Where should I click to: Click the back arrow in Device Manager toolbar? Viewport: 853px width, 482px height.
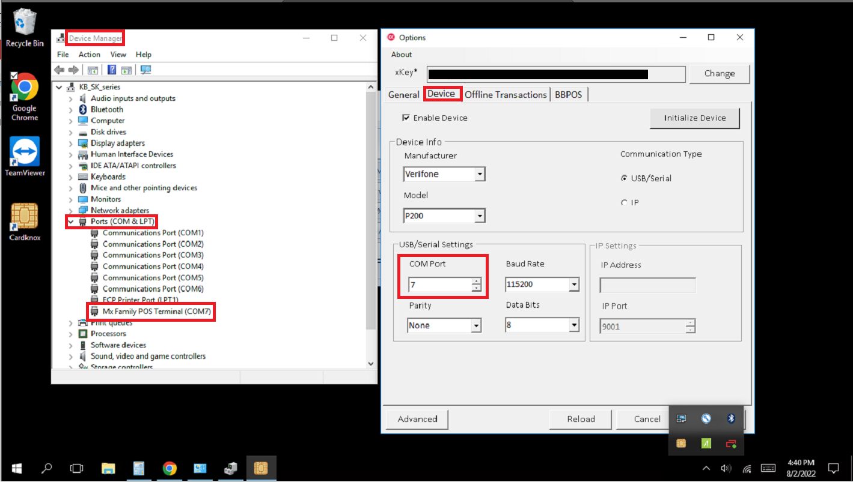coord(59,70)
